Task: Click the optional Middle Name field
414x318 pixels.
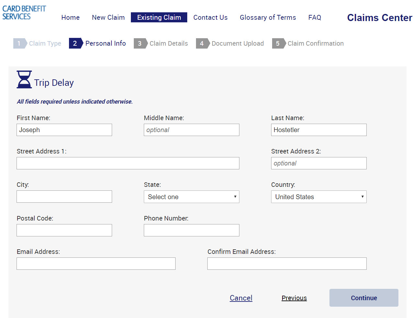Action: coord(191,130)
